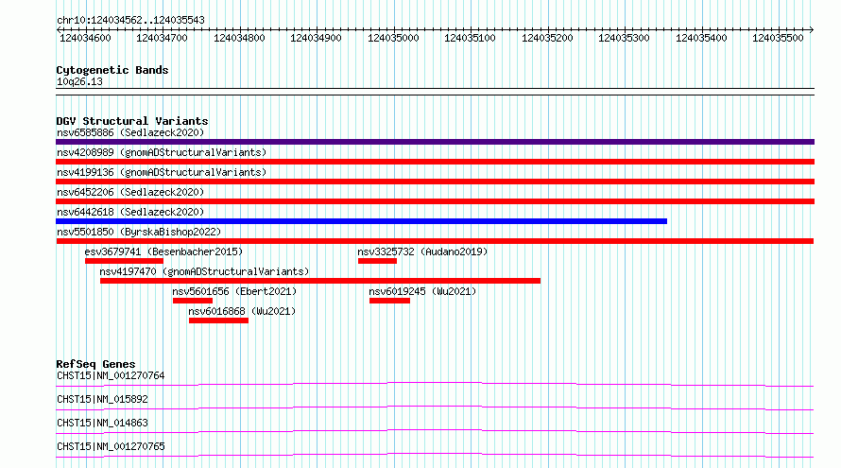
Task: Open nsv6585886 (Sedlazeck2020) label
Action: [x=130, y=132]
